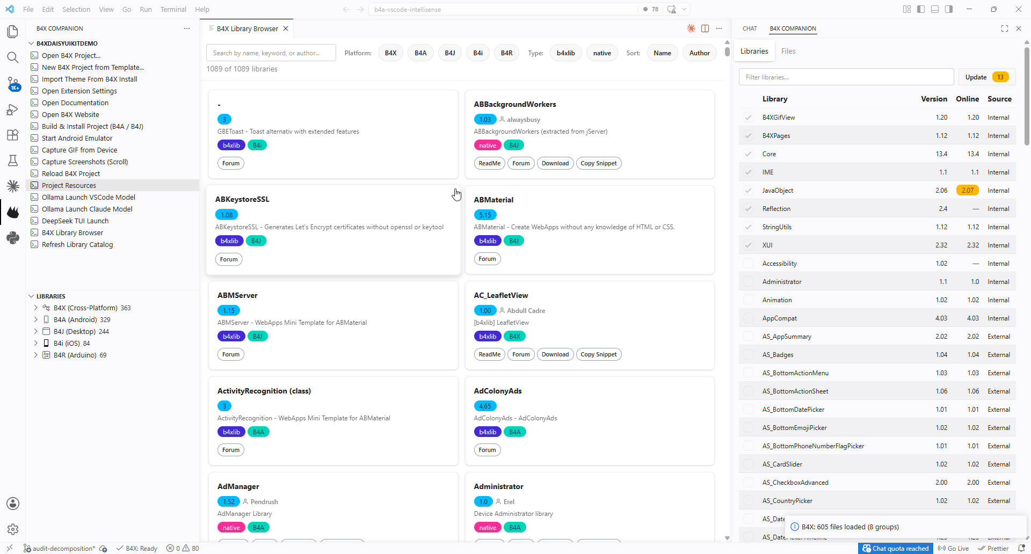
Task: Open the Testing flask view
Action: pos(13,161)
